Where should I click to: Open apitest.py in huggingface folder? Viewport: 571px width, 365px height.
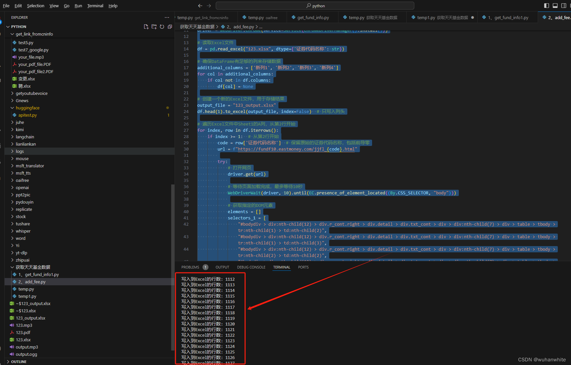click(28, 115)
